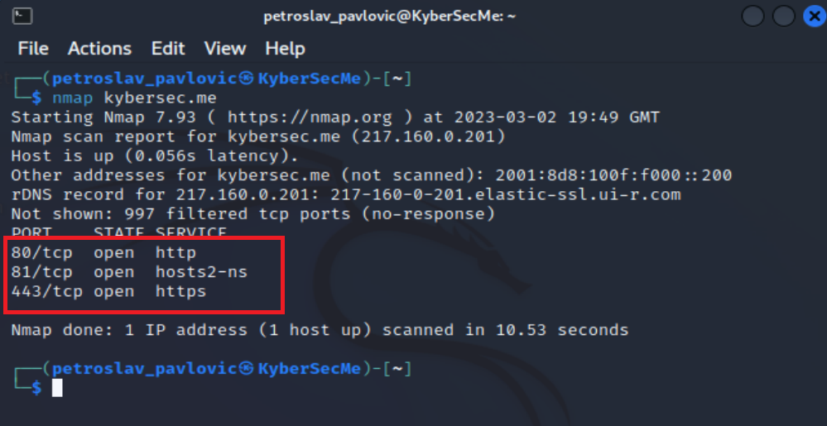Open the Help menu

(285, 49)
